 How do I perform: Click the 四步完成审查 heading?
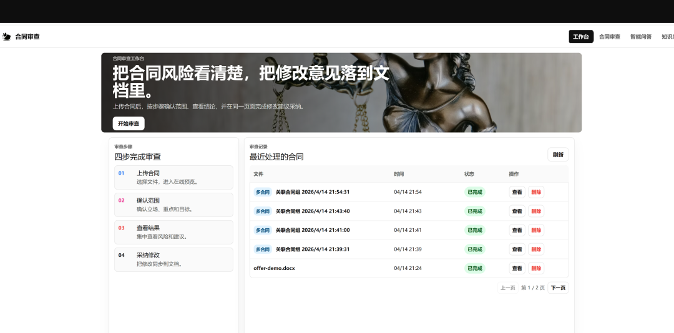coord(137,157)
